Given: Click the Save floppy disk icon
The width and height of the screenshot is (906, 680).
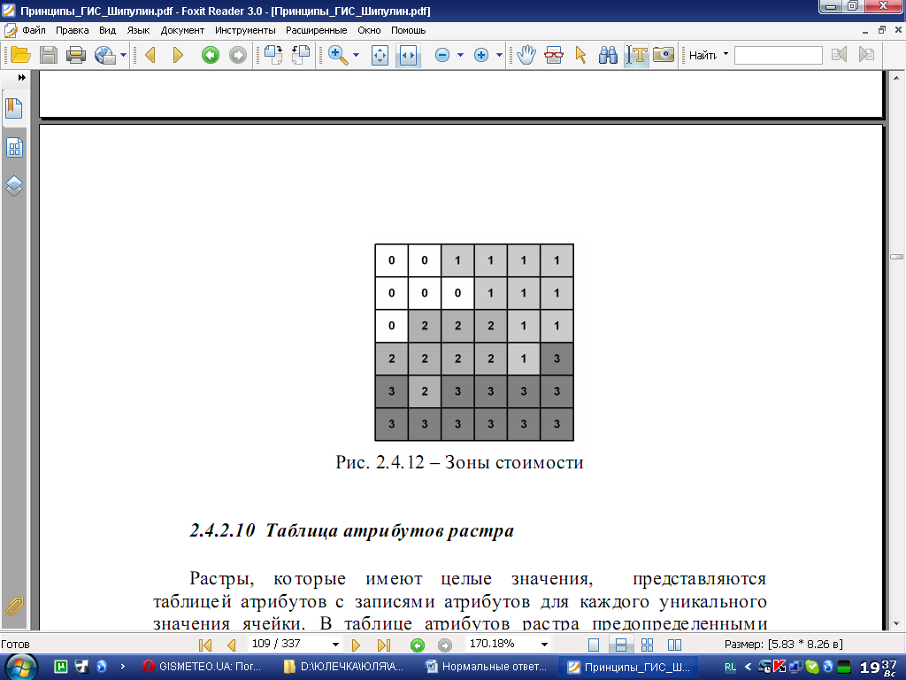Looking at the screenshot, I should (x=49, y=55).
